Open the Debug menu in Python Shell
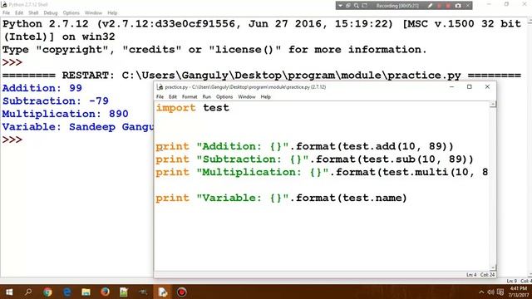This screenshot has height=299, width=532. (x=51, y=13)
